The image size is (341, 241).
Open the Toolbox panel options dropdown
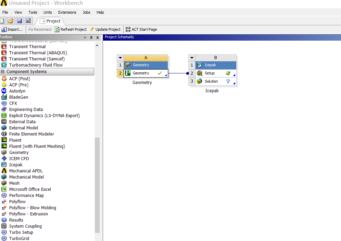[85, 38]
